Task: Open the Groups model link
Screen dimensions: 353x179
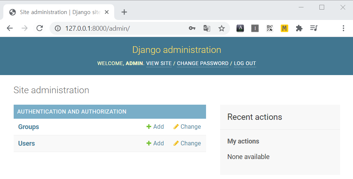Action: click(x=28, y=127)
